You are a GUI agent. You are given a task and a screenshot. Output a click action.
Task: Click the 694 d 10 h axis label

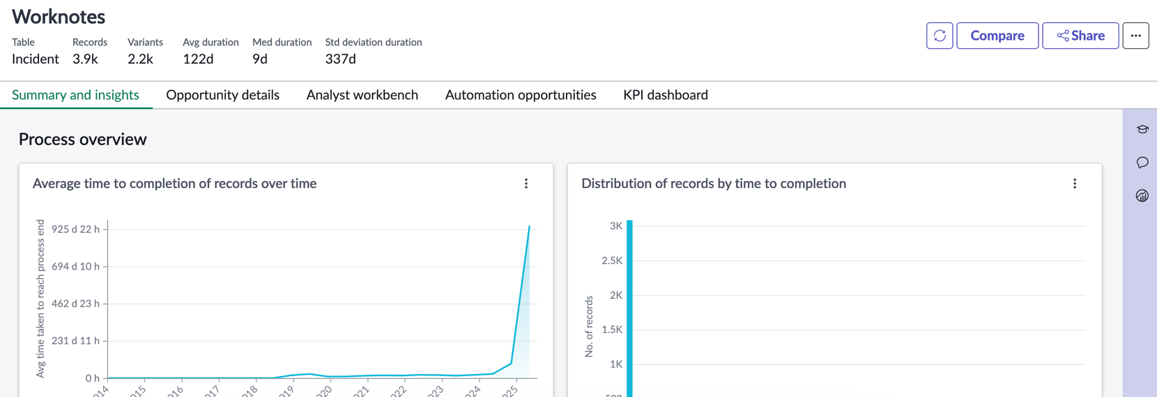[x=75, y=266]
